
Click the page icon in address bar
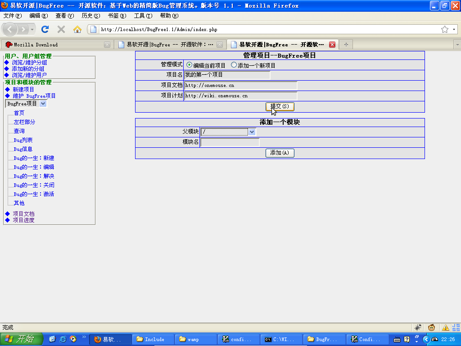pos(94,29)
